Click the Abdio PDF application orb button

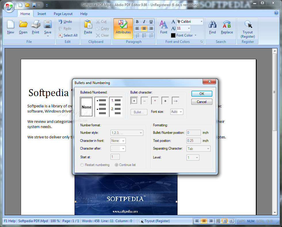[9, 7]
